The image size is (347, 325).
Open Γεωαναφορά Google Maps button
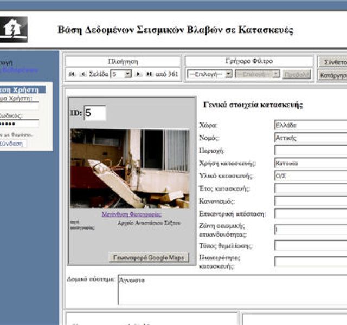[149, 258]
